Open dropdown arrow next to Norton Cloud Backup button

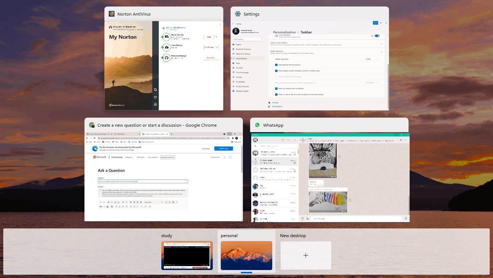[x=217, y=47]
